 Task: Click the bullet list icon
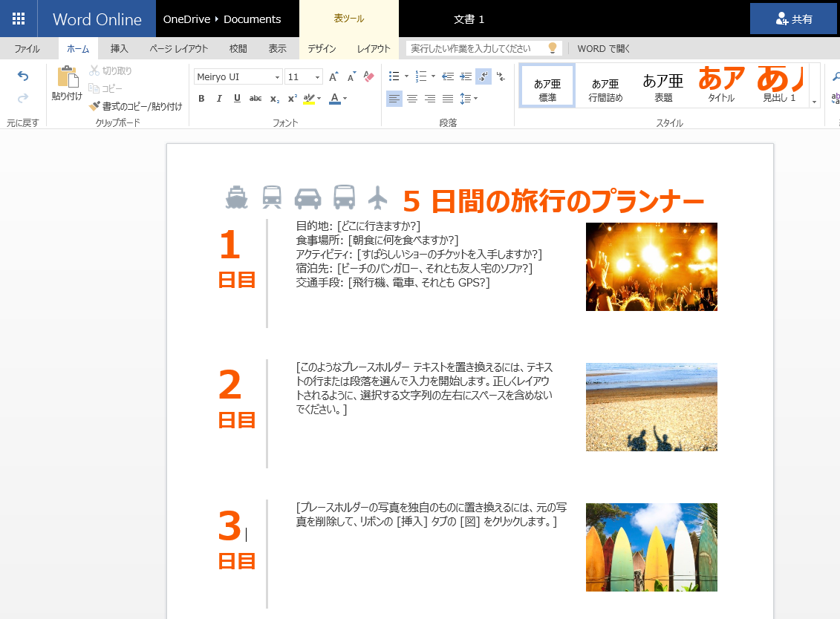pos(394,76)
